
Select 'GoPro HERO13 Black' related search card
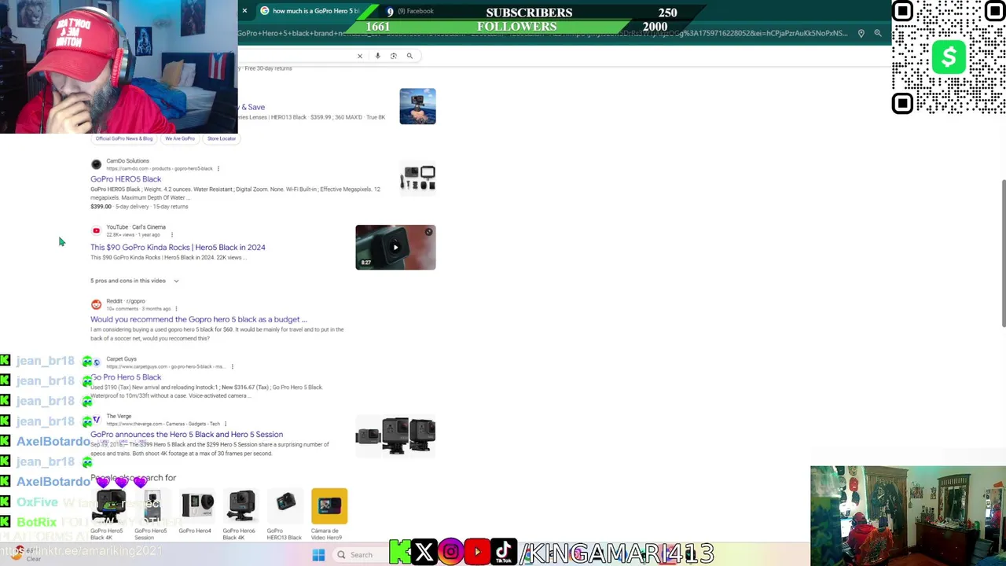(285, 514)
